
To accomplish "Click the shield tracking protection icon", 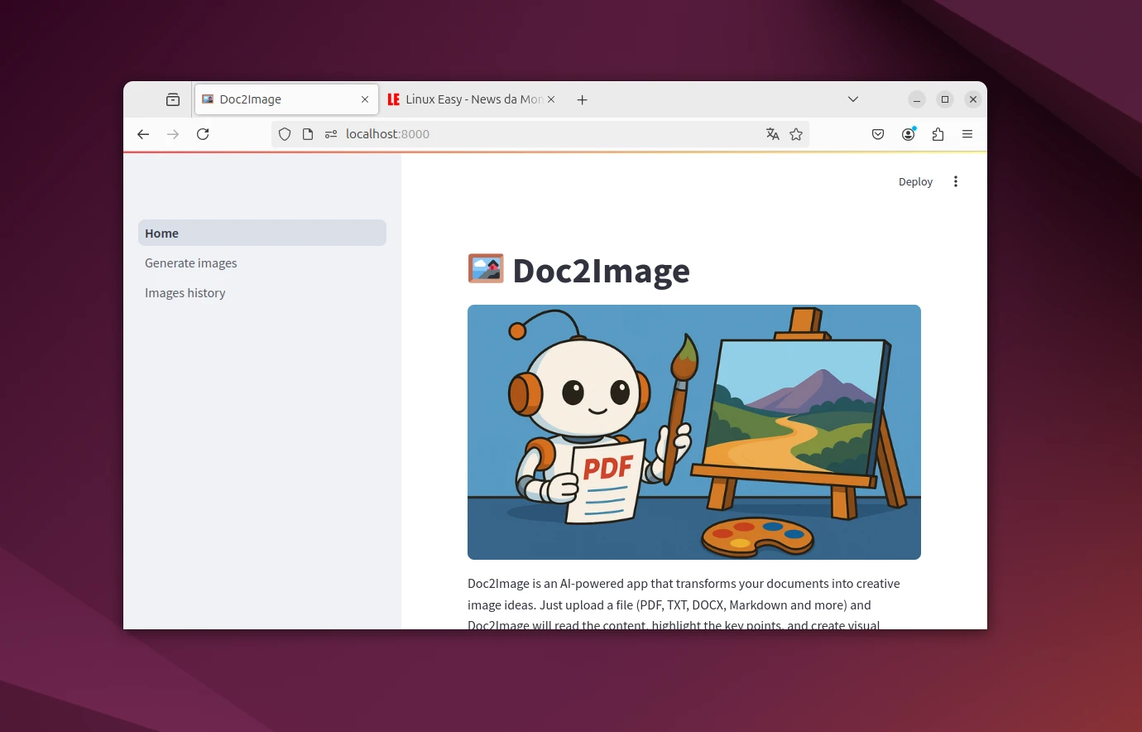I will [285, 133].
